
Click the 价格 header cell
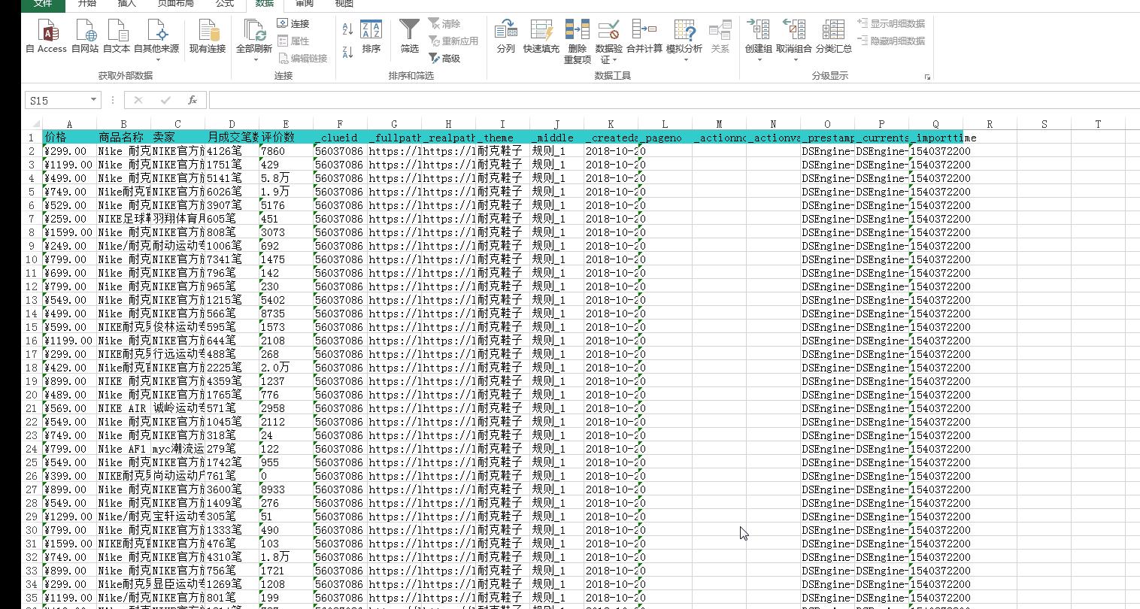(x=70, y=138)
